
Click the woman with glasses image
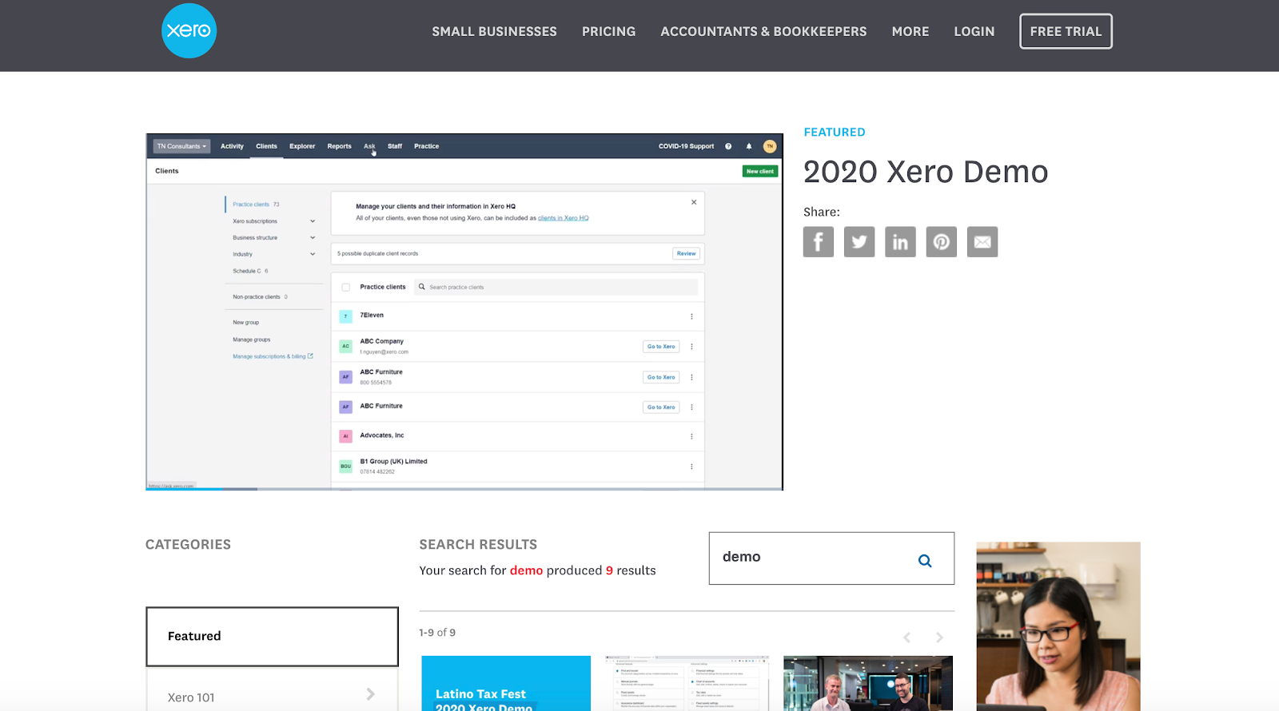point(1058,626)
